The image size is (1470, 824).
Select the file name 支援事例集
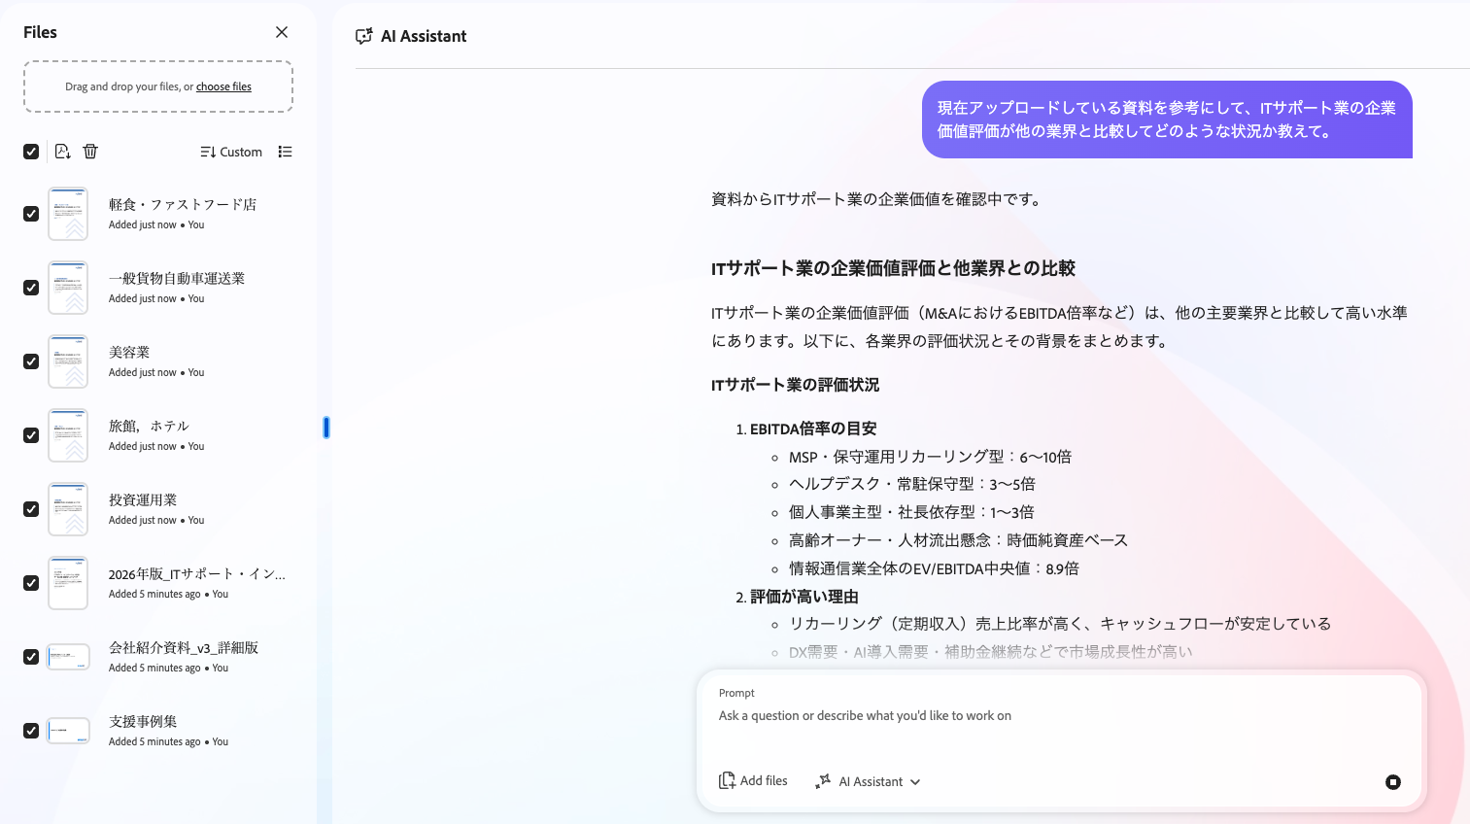[x=143, y=721]
